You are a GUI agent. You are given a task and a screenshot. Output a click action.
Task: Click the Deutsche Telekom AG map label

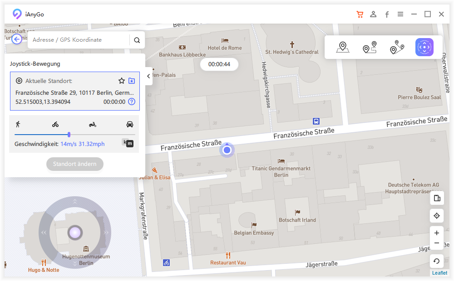click(x=414, y=188)
